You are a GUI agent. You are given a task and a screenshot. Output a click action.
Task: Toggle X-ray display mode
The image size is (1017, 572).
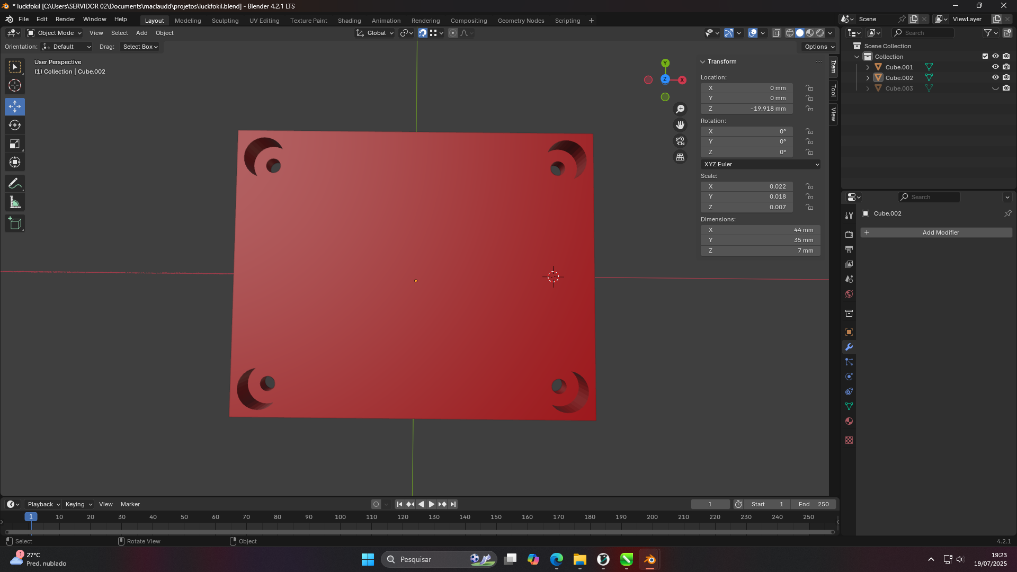(x=776, y=33)
